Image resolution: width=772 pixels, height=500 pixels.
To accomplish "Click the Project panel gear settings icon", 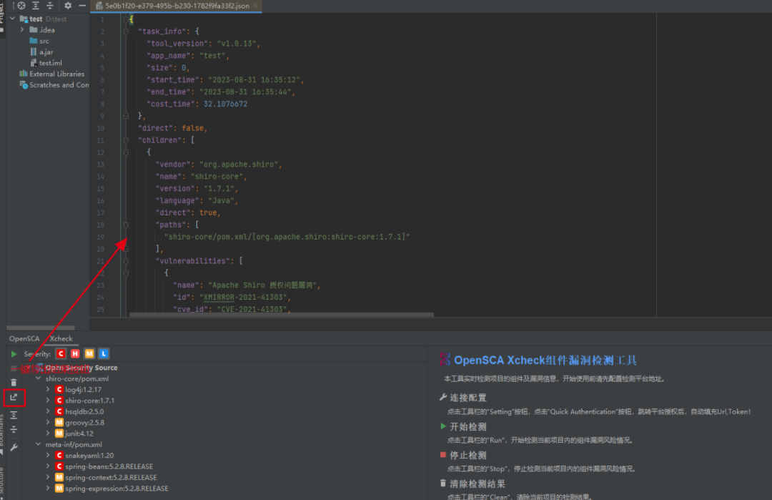I will (x=68, y=6).
